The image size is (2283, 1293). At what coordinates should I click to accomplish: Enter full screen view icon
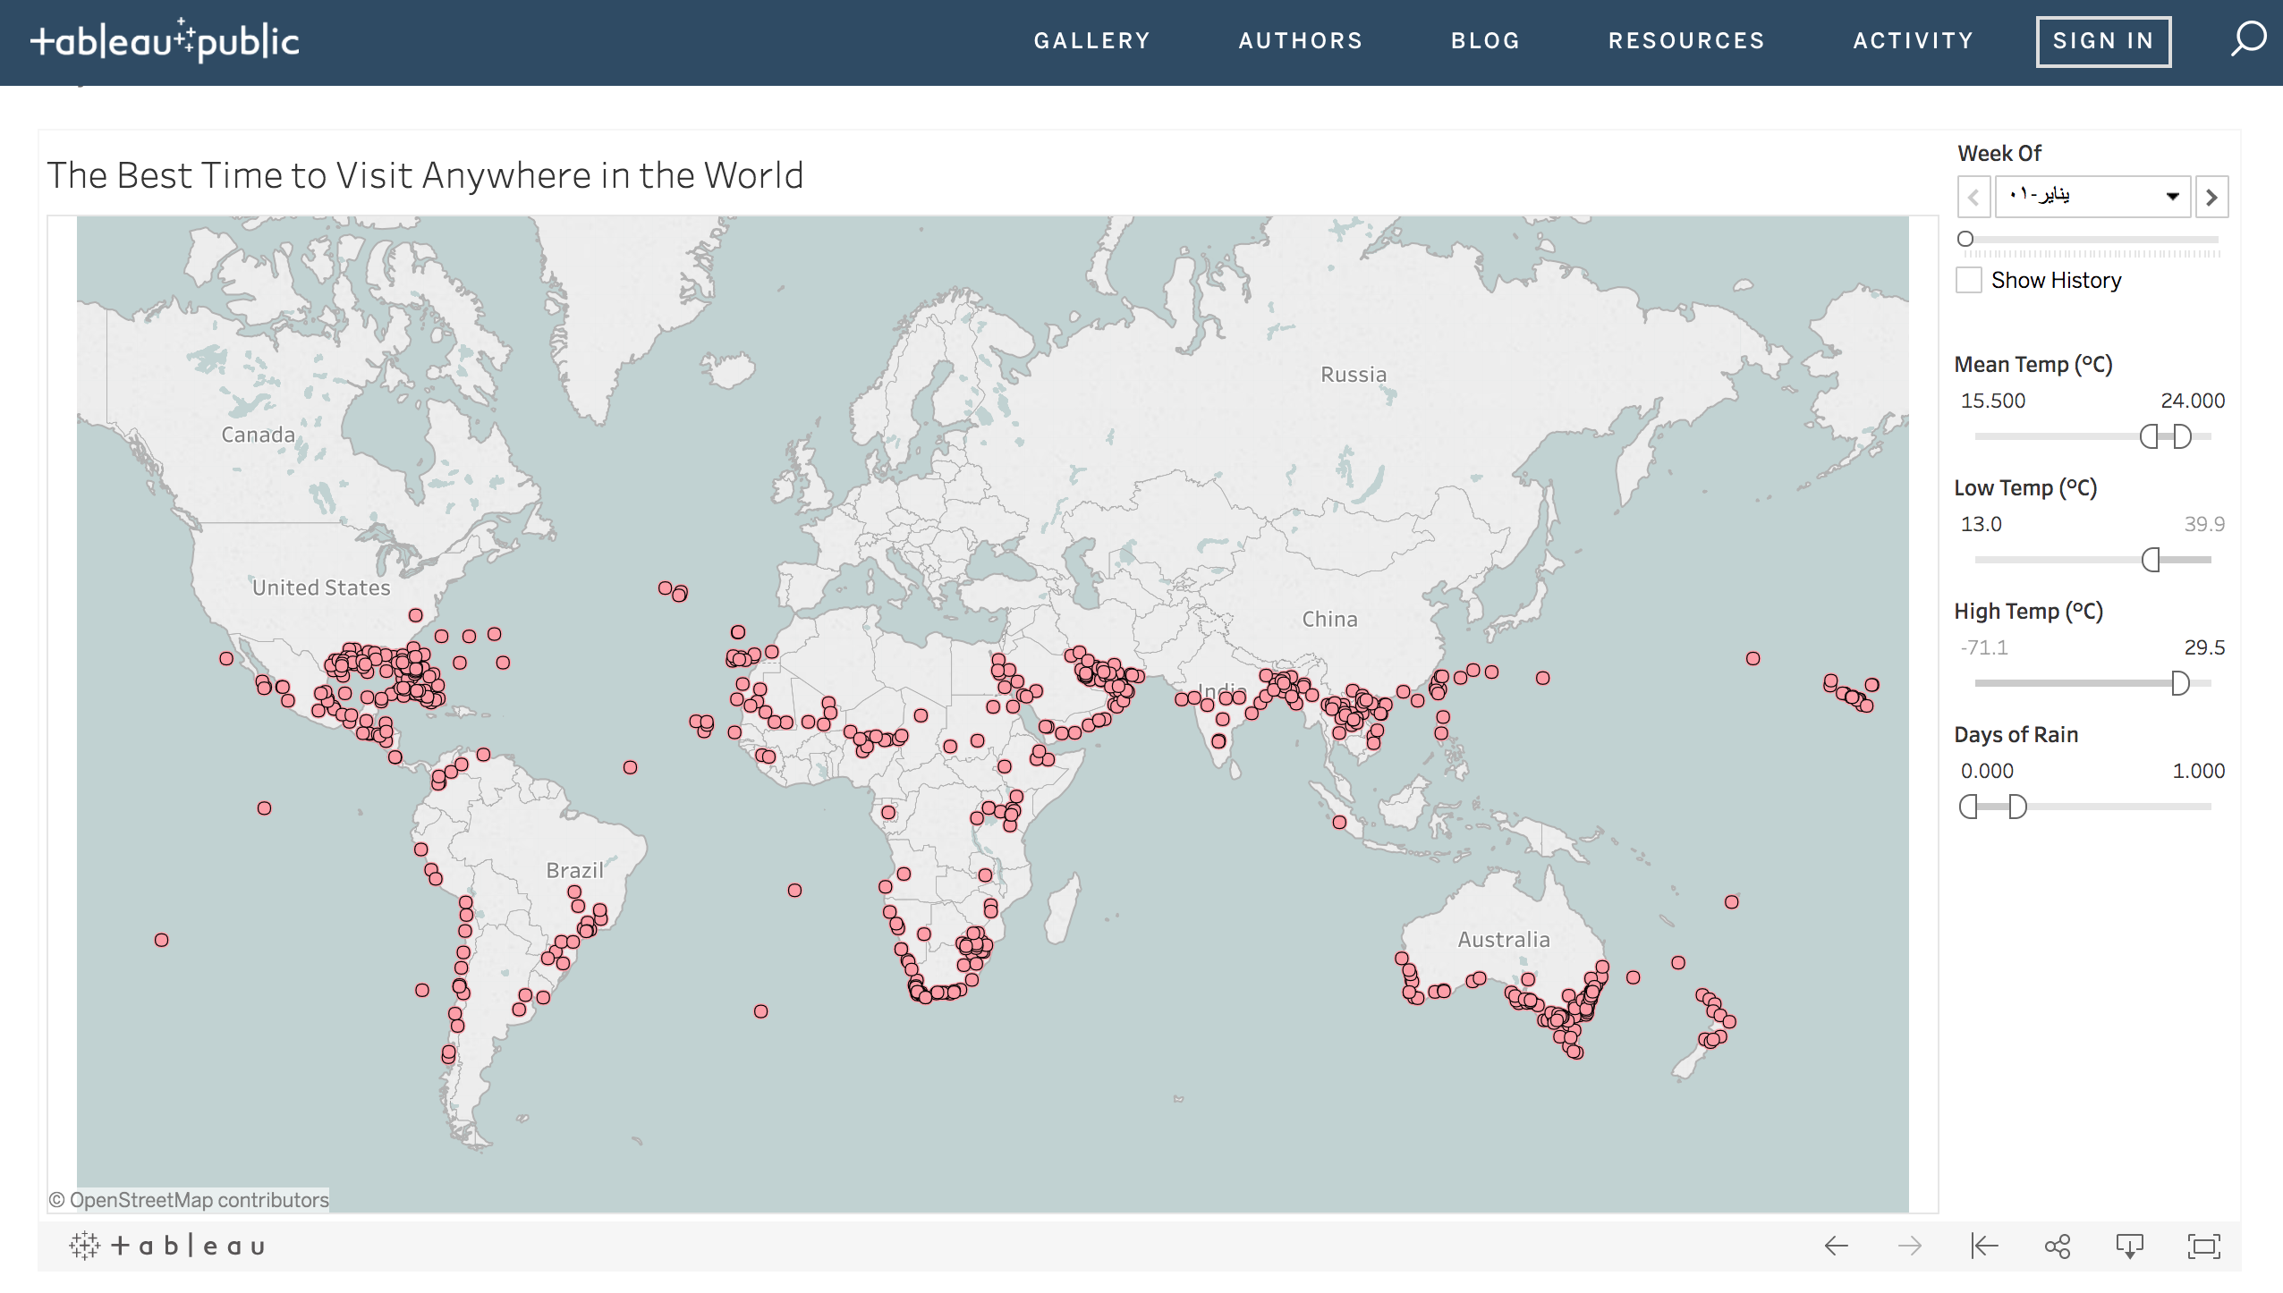(2203, 1246)
